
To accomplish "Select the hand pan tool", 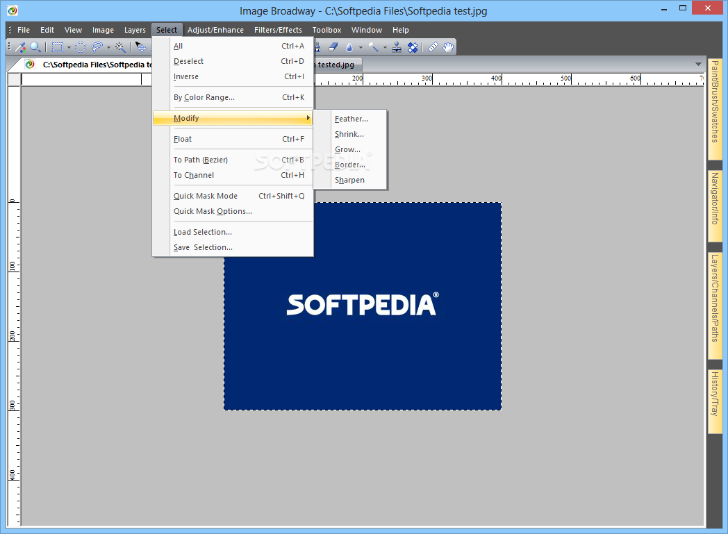I will tap(448, 47).
